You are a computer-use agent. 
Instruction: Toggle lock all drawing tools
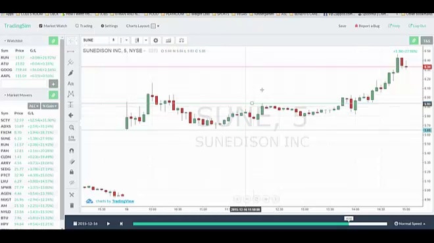(x=72, y=172)
